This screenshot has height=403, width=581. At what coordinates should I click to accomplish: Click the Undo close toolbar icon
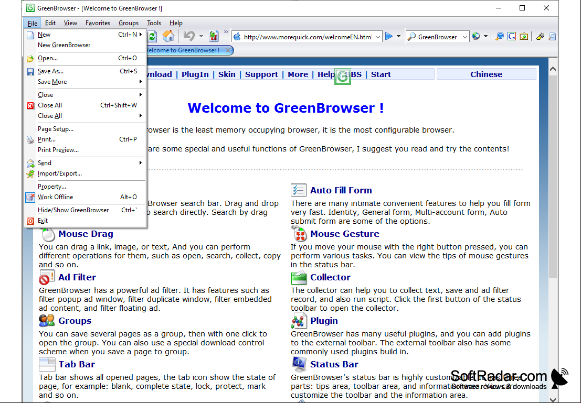click(189, 36)
